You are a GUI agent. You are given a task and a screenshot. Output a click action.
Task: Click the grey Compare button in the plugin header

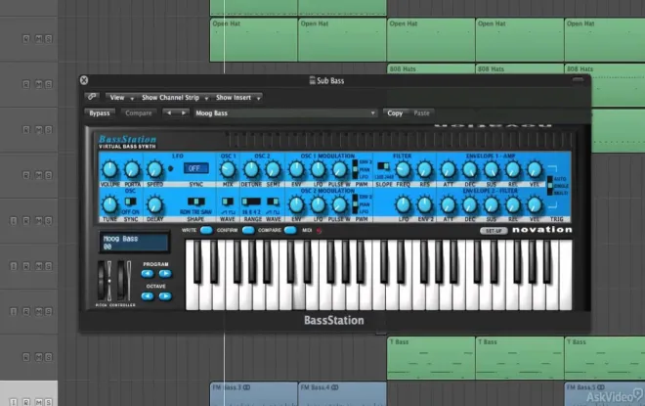(x=139, y=113)
